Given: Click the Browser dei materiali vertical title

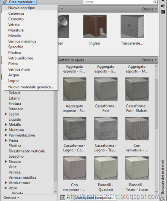Looking at the screenshot, I should pyautogui.click(x=163, y=177).
